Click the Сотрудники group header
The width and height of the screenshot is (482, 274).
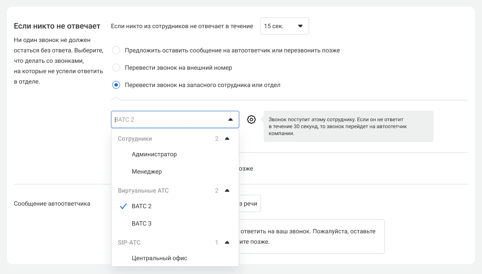pyautogui.click(x=135, y=139)
